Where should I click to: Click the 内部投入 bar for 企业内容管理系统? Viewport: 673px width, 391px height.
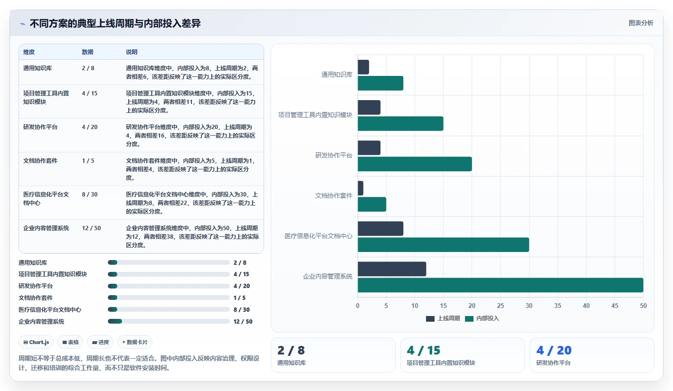[501, 285]
